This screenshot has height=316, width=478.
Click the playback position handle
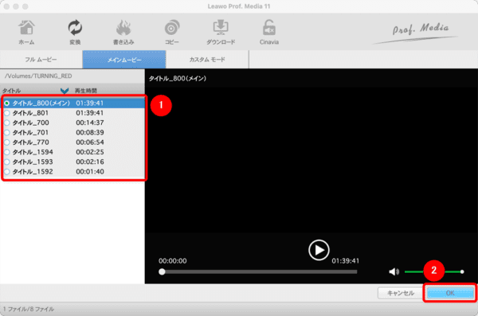point(162,271)
